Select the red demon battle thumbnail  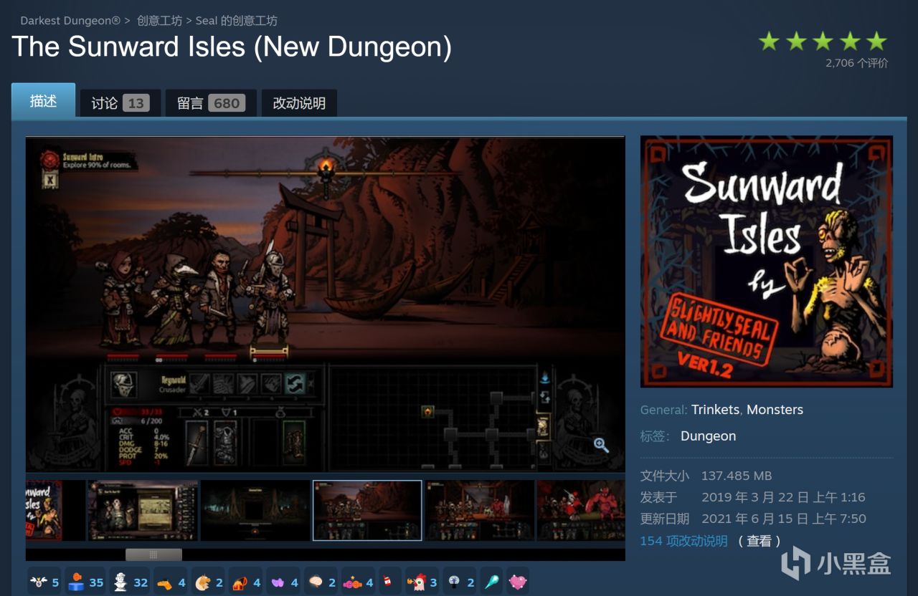coord(581,510)
